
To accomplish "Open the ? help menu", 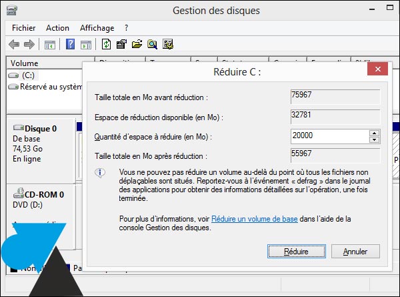I will (x=126, y=28).
